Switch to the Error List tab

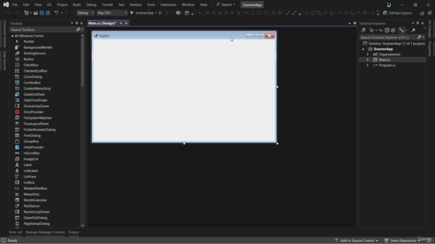tap(16, 232)
